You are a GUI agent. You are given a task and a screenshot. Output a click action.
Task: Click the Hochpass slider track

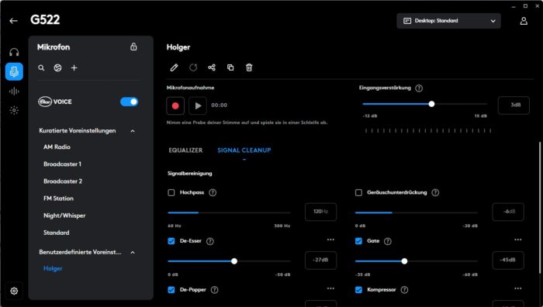(x=229, y=213)
